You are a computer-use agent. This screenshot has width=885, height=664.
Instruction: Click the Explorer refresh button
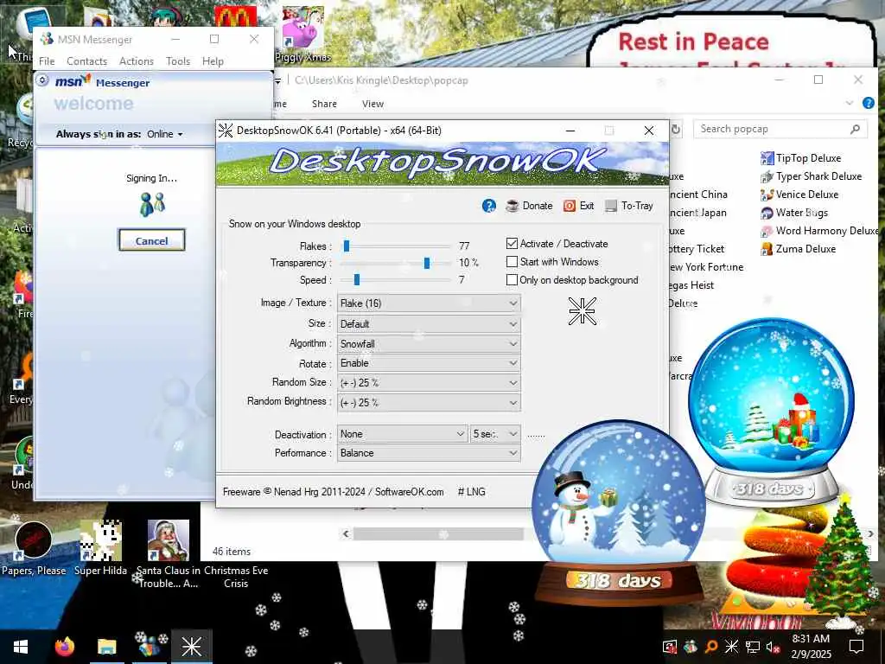pyautogui.click(x=676, y=130)
